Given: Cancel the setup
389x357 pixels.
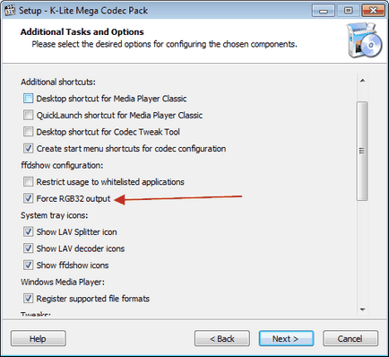Looking at the screenshot, I should point(350,338).
